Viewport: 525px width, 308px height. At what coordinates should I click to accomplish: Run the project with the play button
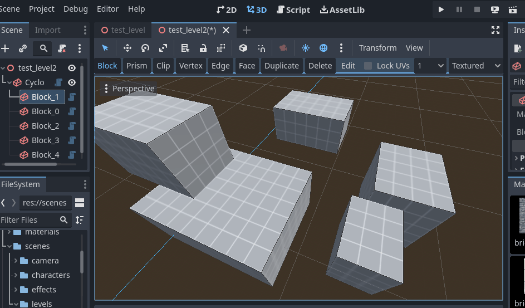click(441, 9)
